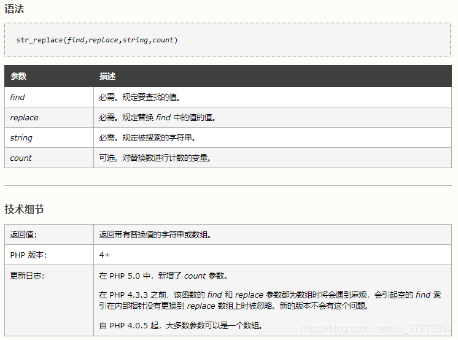This screenshot has width=458, height=340.
Task: Click the paragraph starting 在 PHP 4.3.3 之前
Action: click(x=270, y=300)
